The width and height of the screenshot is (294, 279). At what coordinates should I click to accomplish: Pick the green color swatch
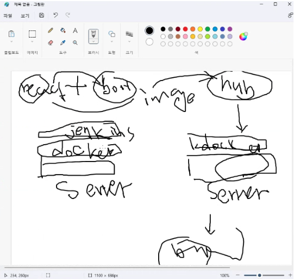pos(208,29)
